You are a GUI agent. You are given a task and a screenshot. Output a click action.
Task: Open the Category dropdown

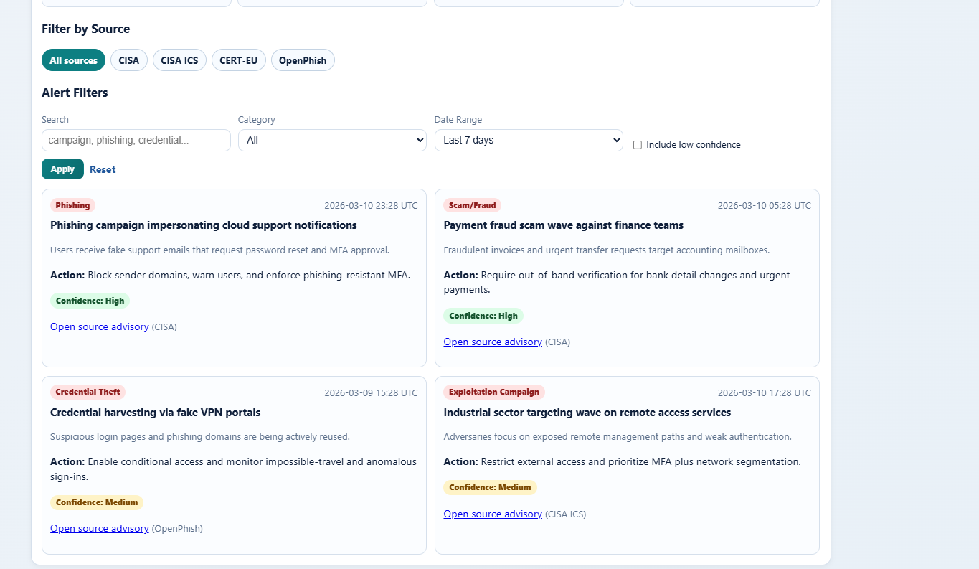332,140
